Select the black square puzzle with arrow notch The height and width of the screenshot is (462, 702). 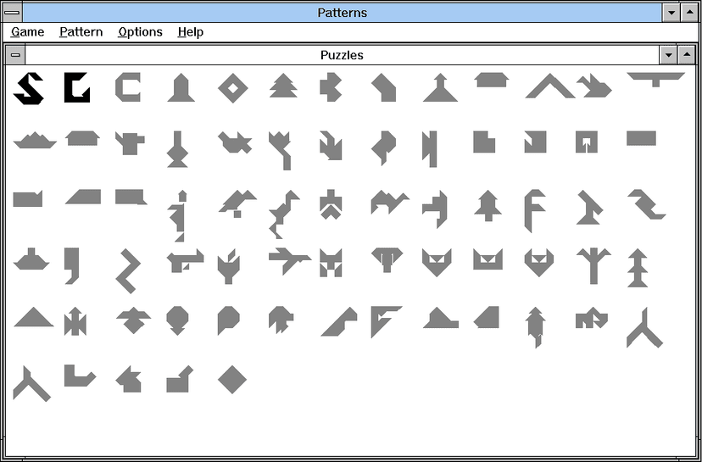click(77, 87)
